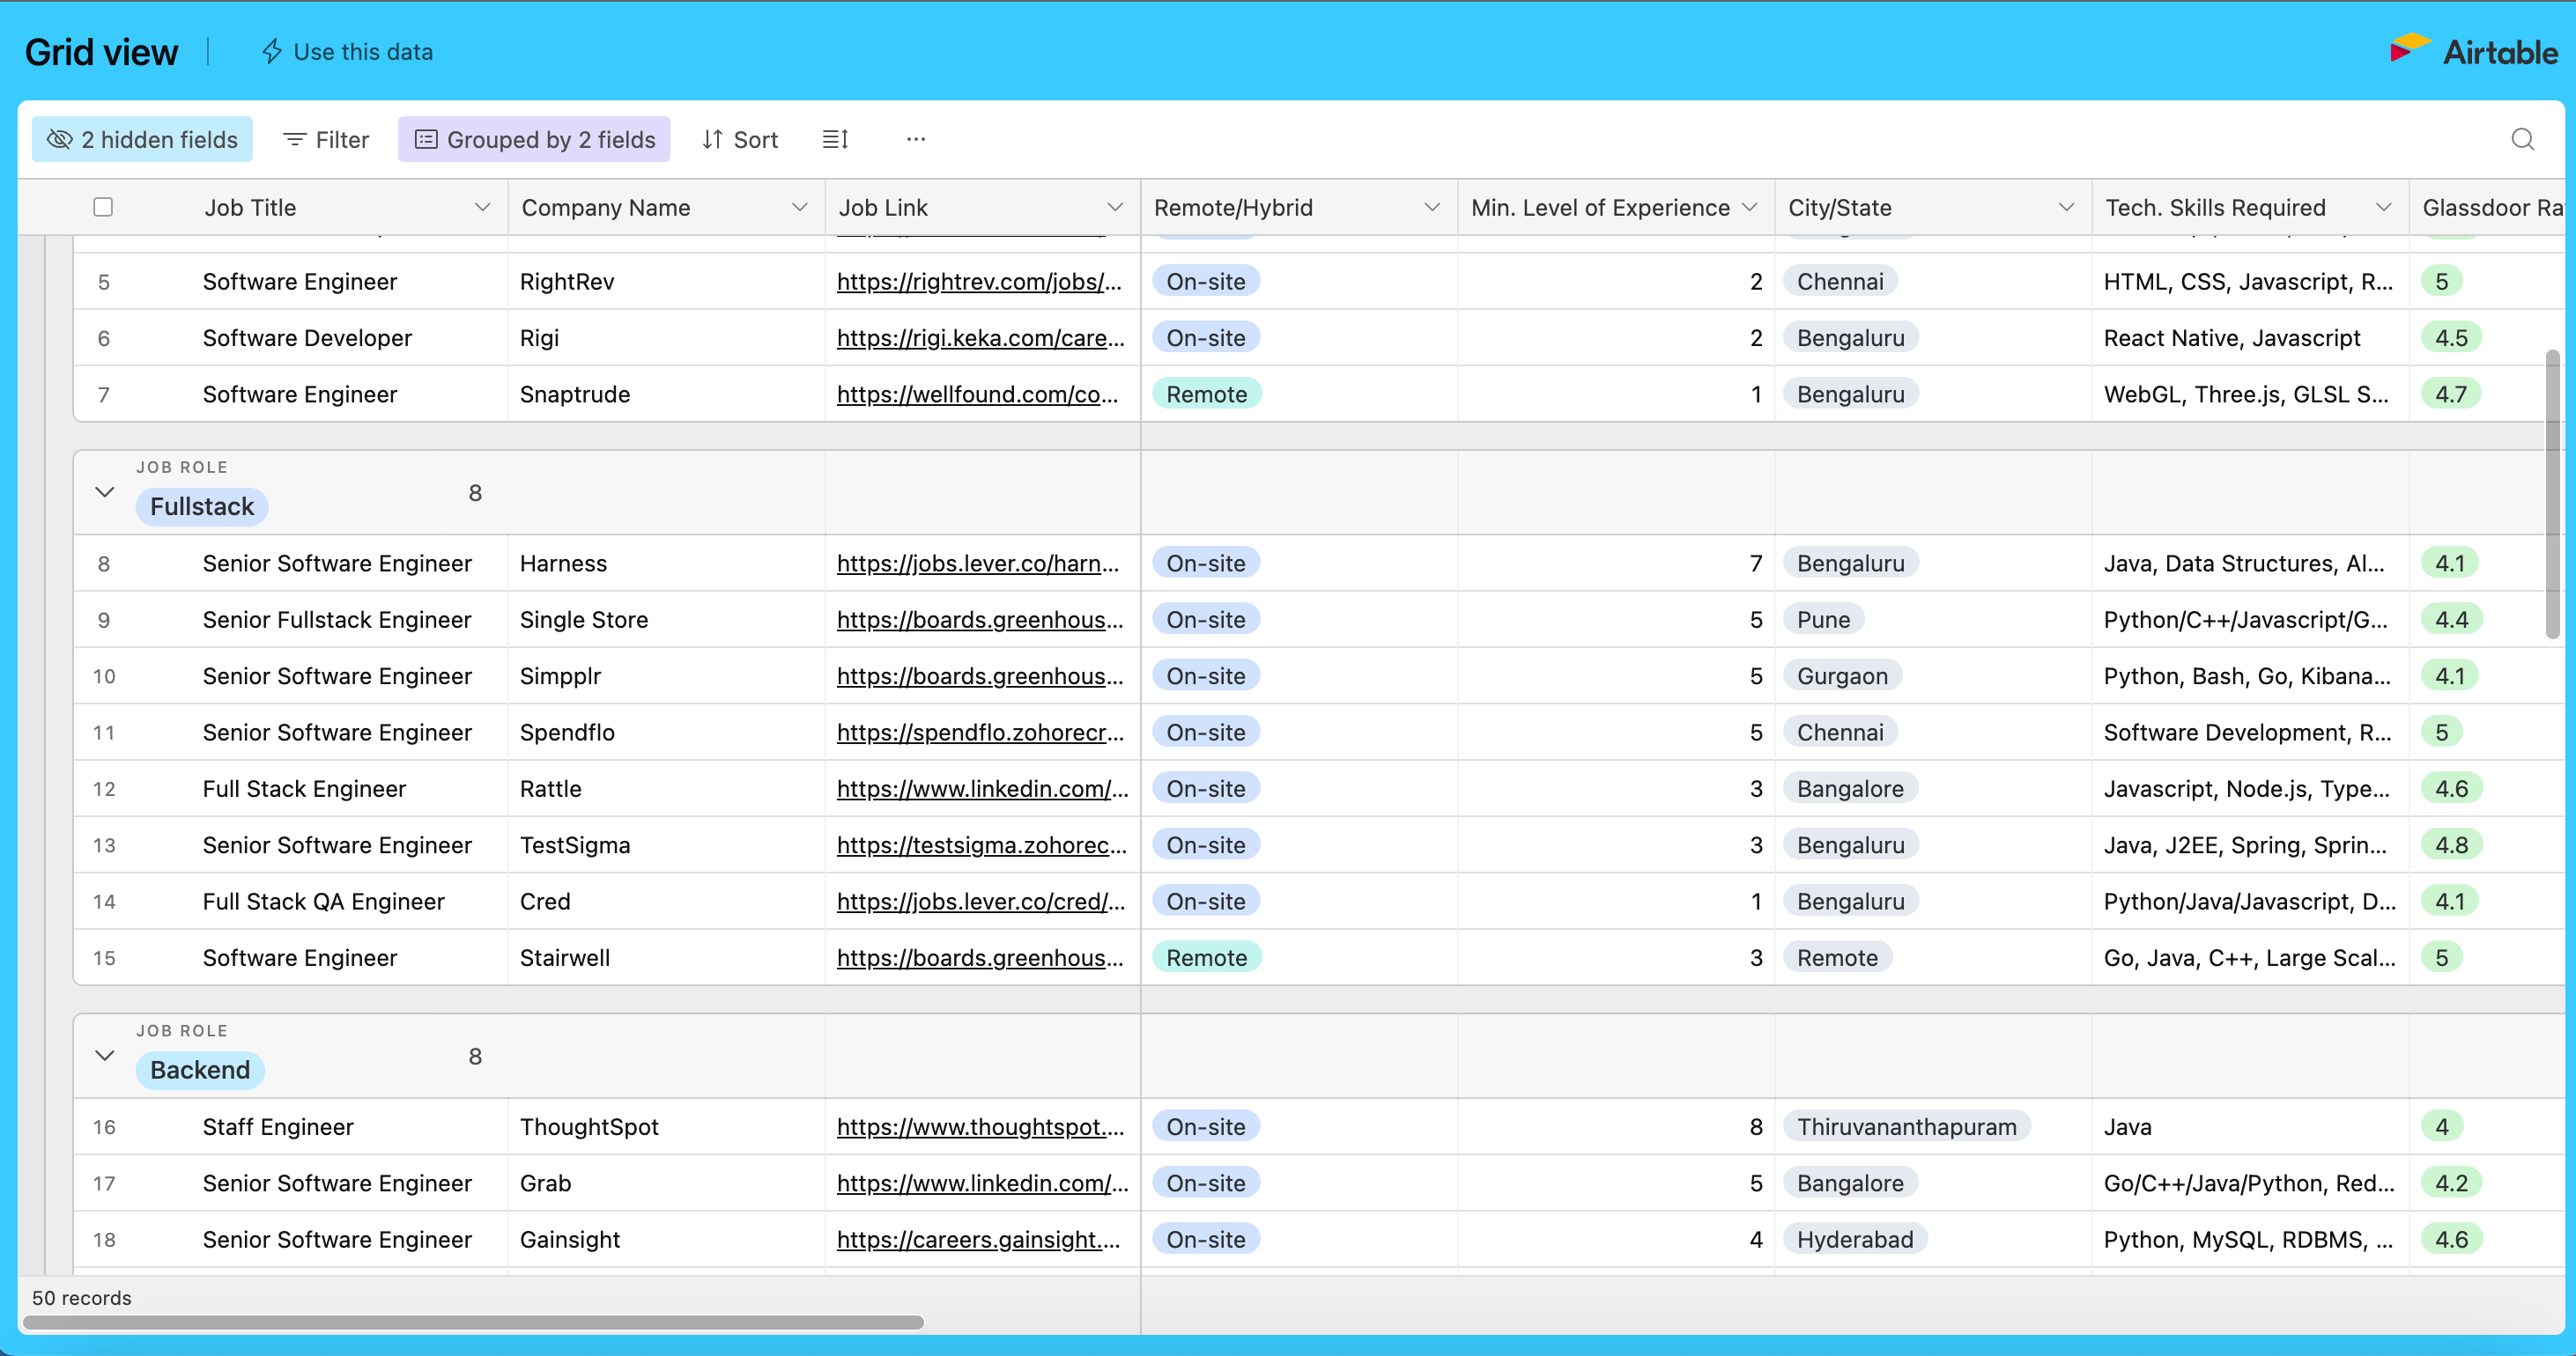Open the Cred lever job link

point(980,902)
